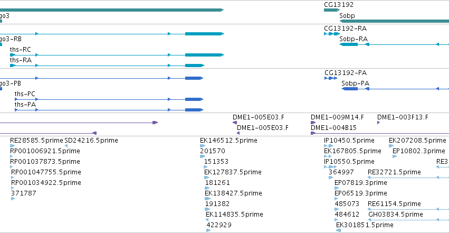Screen dimensions: 449x233
Task: Select the CG13192-PA exon arrows glyph
Action: coord(331,78)
